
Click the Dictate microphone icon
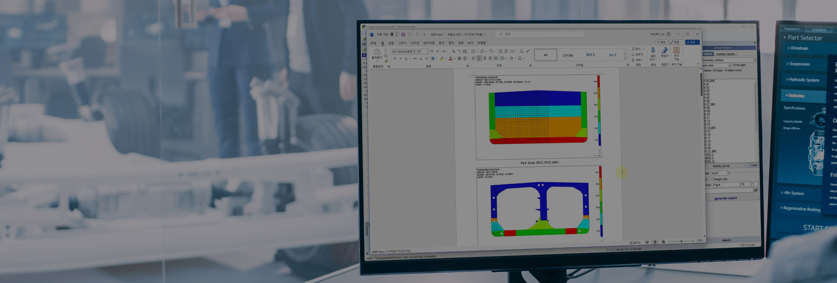[x=653, y=51]
